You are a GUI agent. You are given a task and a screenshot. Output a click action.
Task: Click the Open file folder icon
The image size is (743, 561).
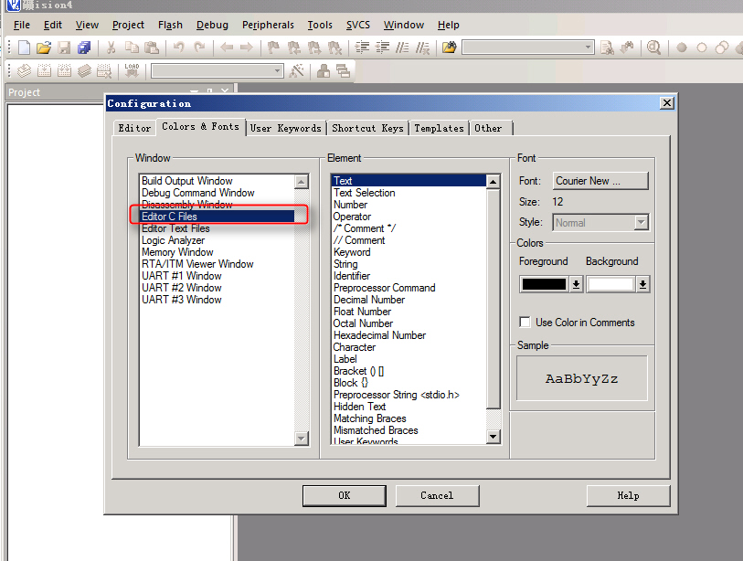click(44, 48)
